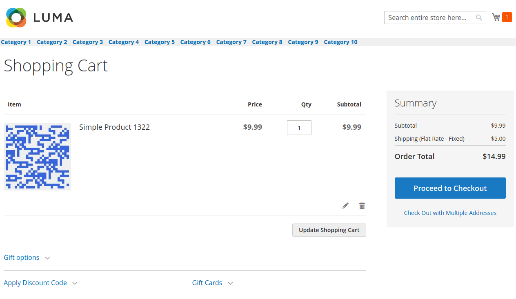The width and height of the screenshot is (516, 299).
Task: Open Category 8 menu
Action: [x=267, y=42]
